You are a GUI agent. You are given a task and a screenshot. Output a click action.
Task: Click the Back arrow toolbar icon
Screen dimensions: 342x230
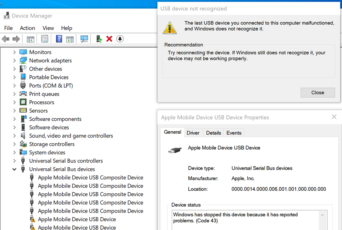tap(6, 39)
